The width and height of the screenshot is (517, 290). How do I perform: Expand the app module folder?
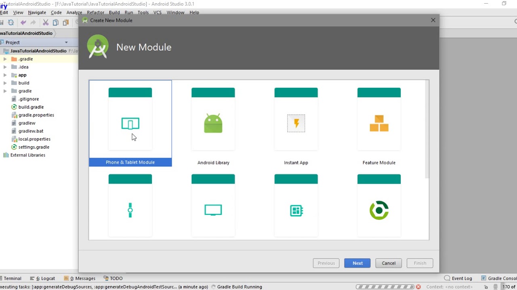pos(5,75)
